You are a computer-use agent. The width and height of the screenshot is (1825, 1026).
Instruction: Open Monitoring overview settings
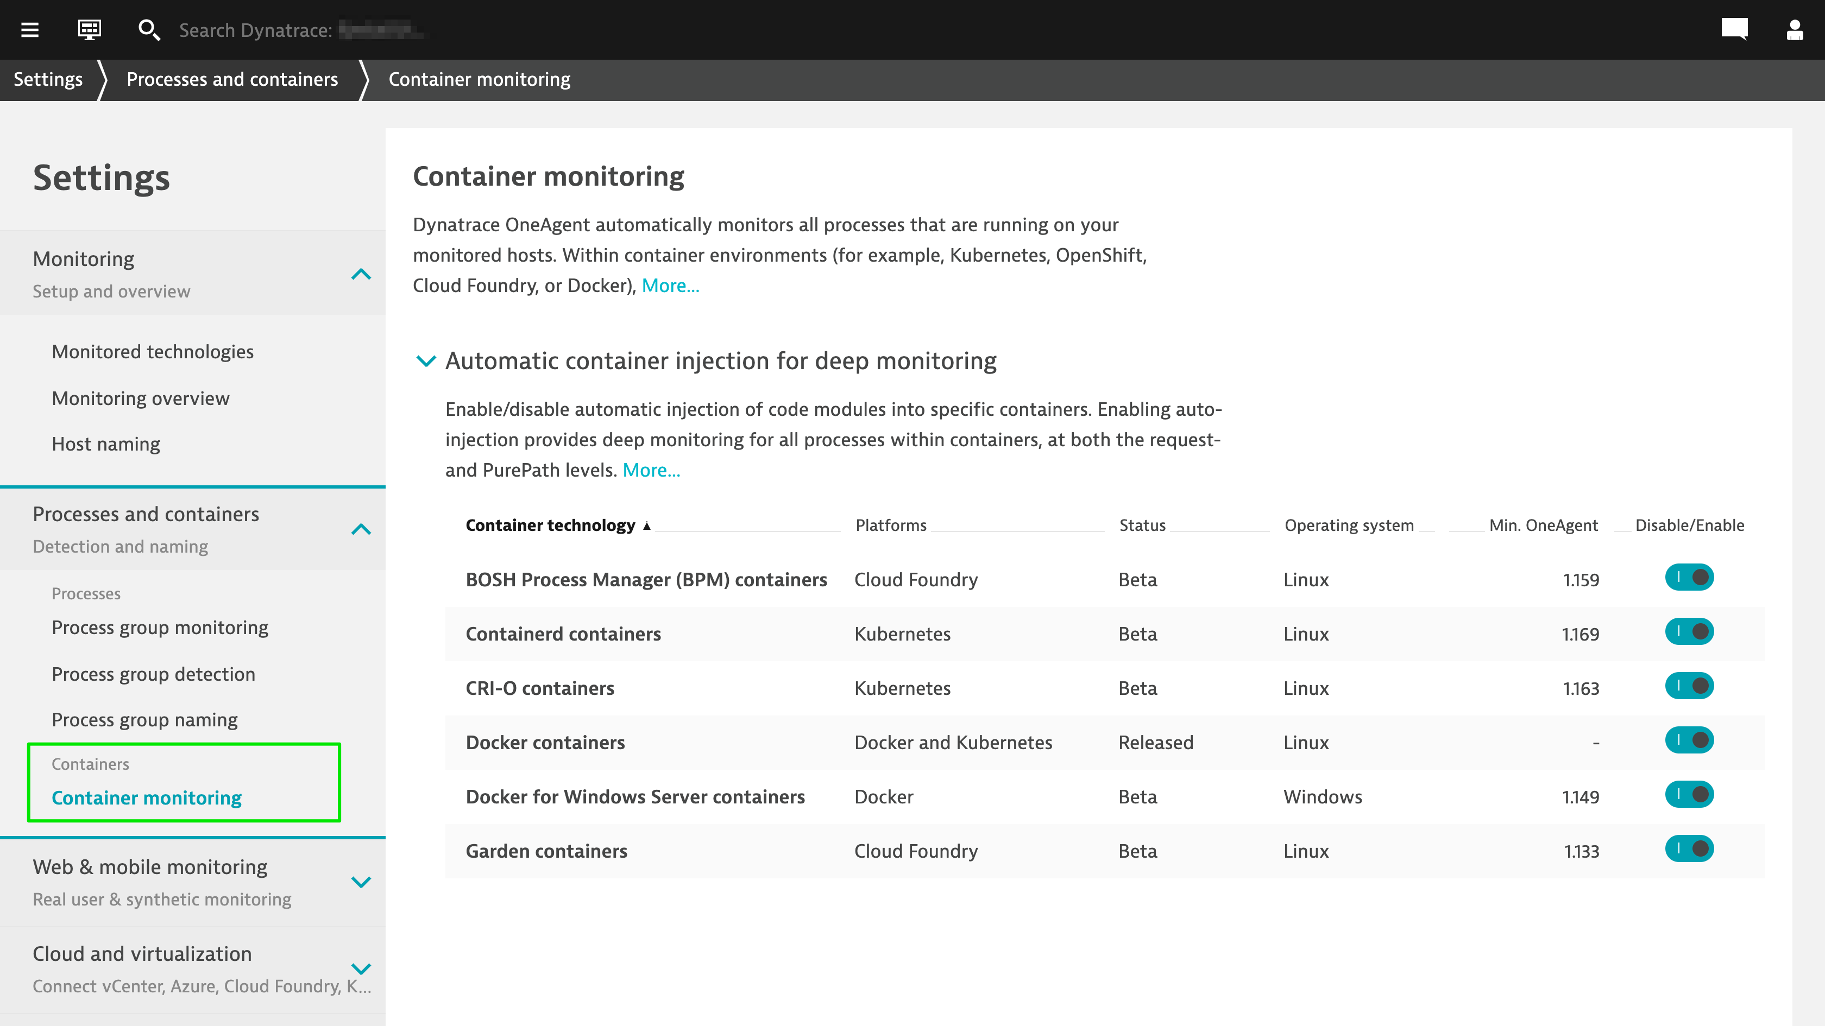(140, 398)
